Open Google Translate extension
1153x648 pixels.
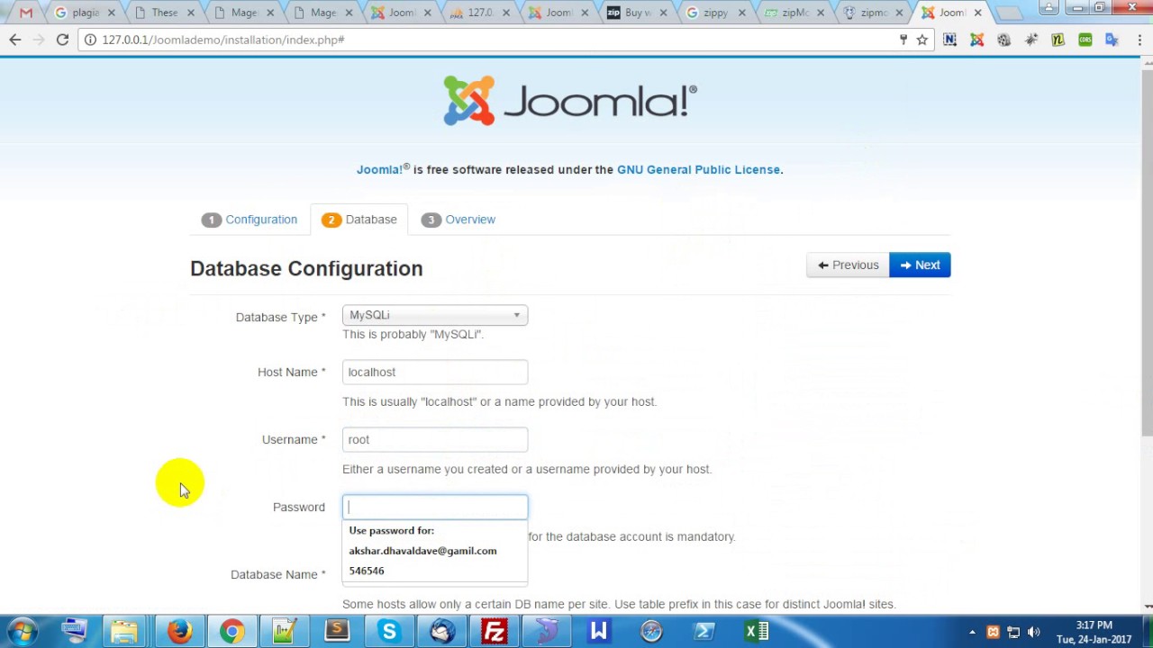pos(1112,40)
